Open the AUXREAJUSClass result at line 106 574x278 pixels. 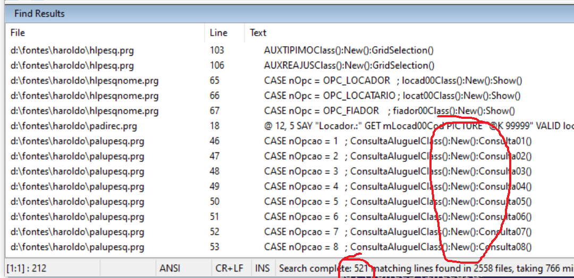(349, 66)
